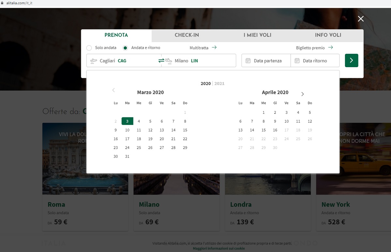This screenshot has width=391, height=252.
Task: Select the Solo andata radio button
Action: (89, 48)
